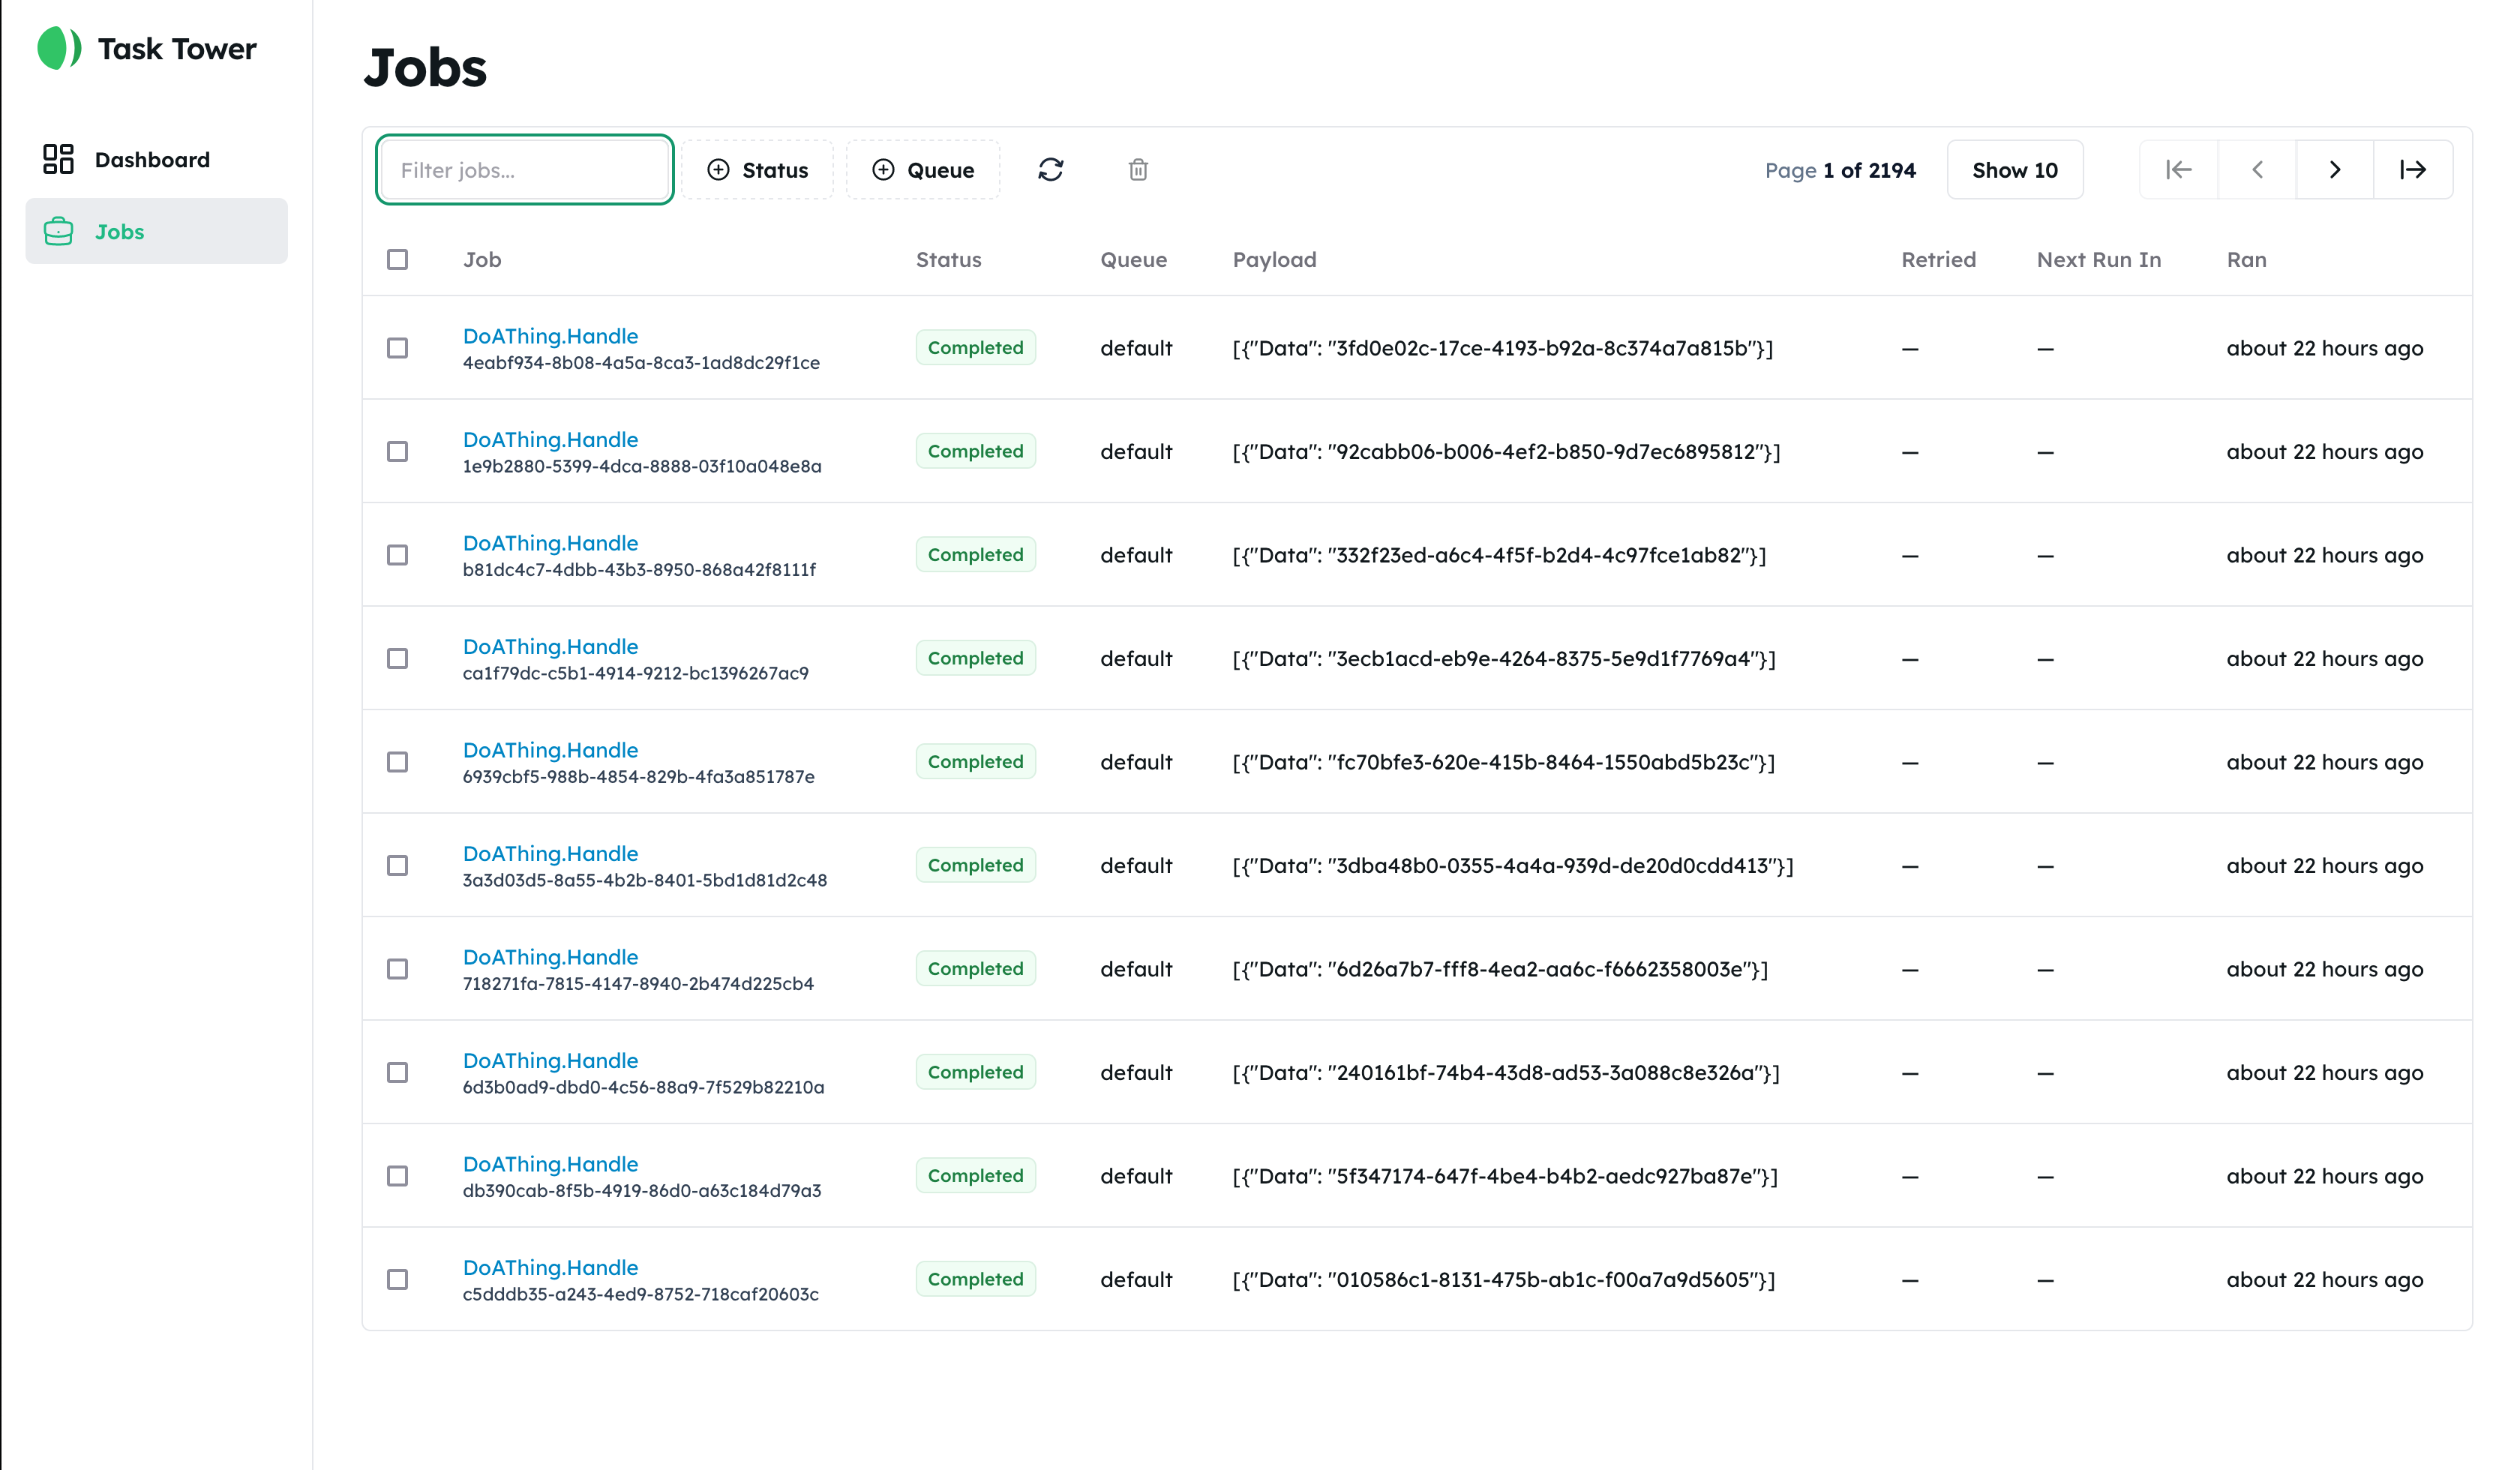Image resolution: width=2520 pixels, height=1470 pixels.
Task: Check the job 4eabf934 row checkbox
Action: [x=398, y=348]
